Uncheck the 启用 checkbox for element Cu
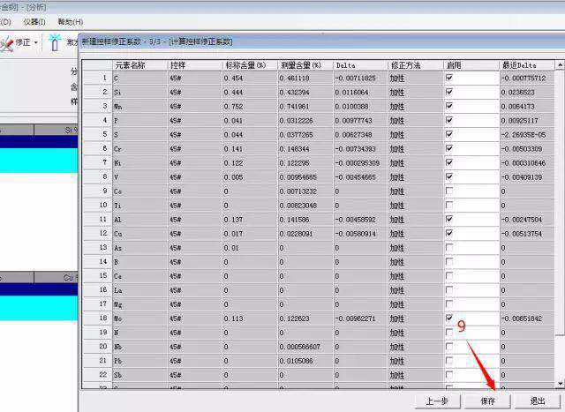This screenshot has height=412, width=565. point(449,233)
